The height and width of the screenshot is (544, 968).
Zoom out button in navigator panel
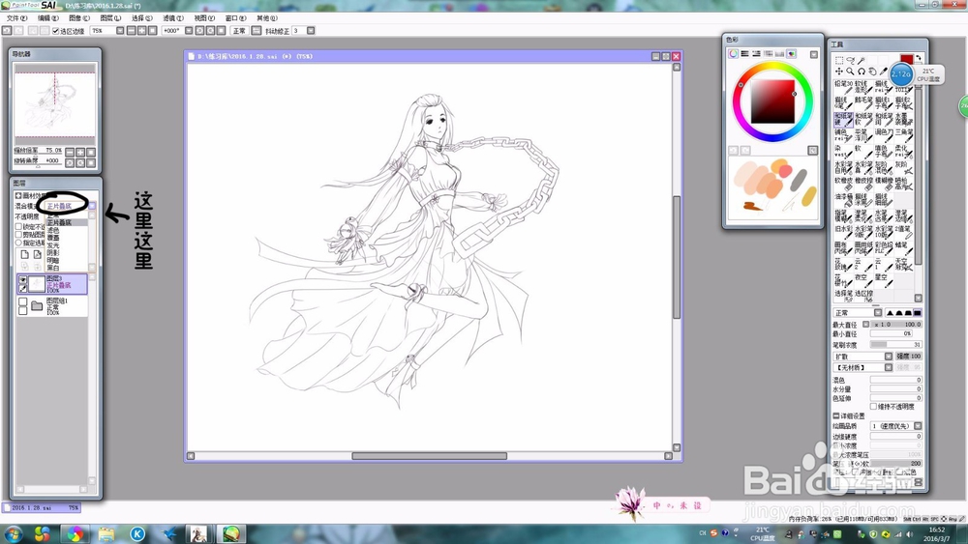70,152
